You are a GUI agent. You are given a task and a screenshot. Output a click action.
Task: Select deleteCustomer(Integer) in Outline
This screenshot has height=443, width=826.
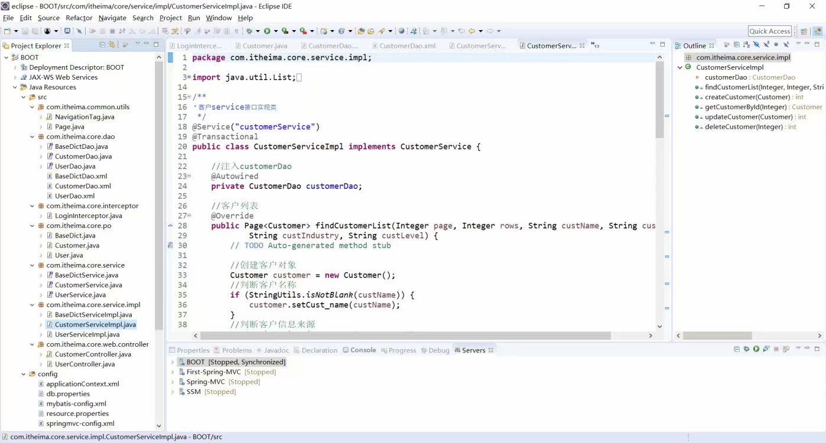coord(746,127)
